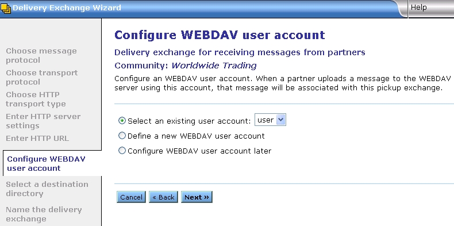Select Choose message protocol step

pos(41,56)
